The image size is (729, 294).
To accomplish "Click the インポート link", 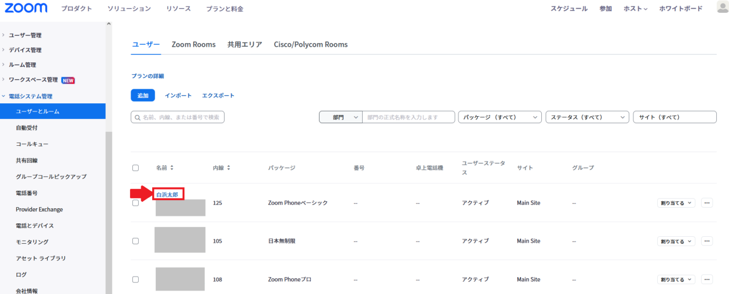I will tap(178, 95).
